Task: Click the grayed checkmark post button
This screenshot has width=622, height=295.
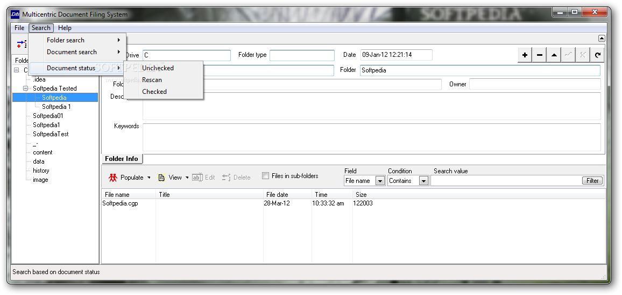Action: (568, 55)
